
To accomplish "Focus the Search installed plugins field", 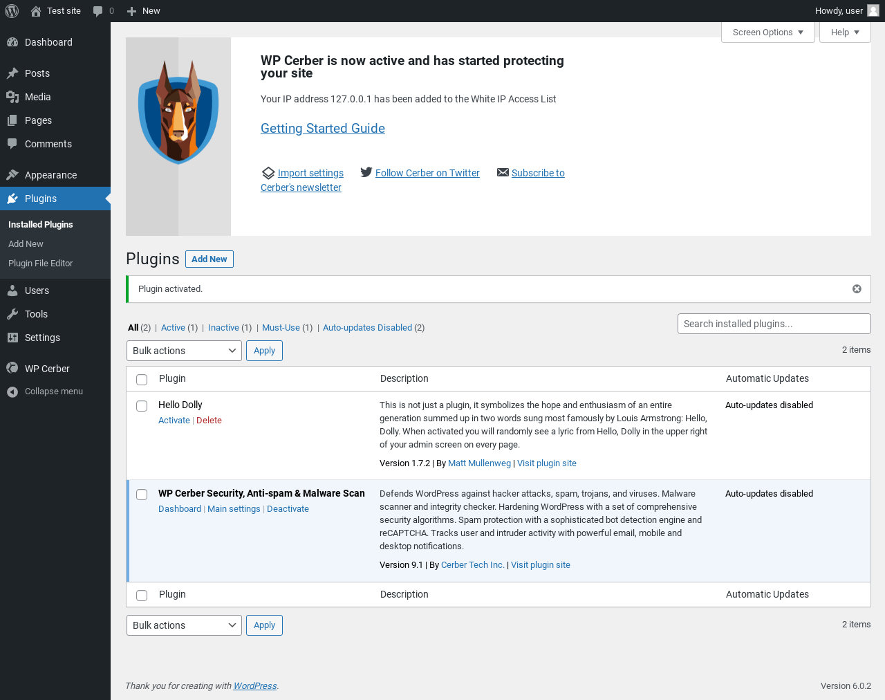I will point(774,324).
